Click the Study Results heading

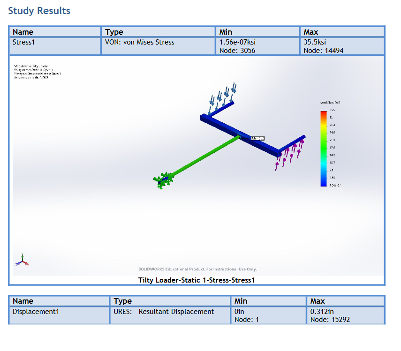coord(39,11)
